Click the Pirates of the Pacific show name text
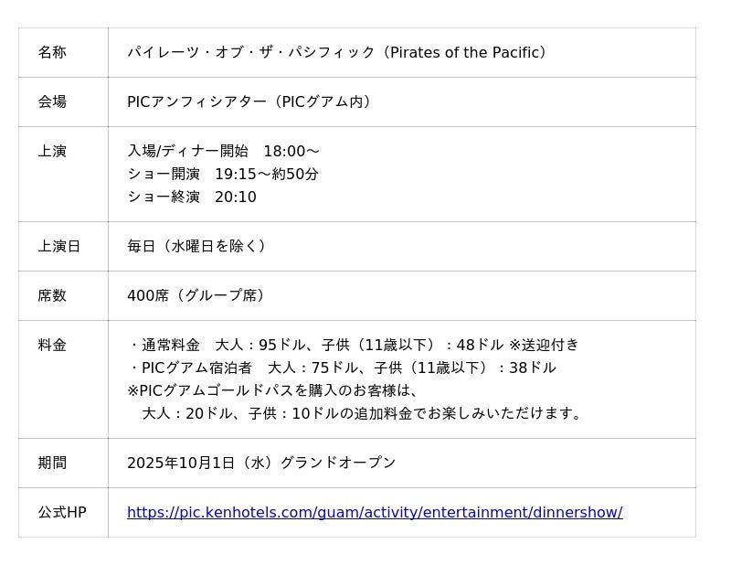The image size is (731, 565). point(339,53)
